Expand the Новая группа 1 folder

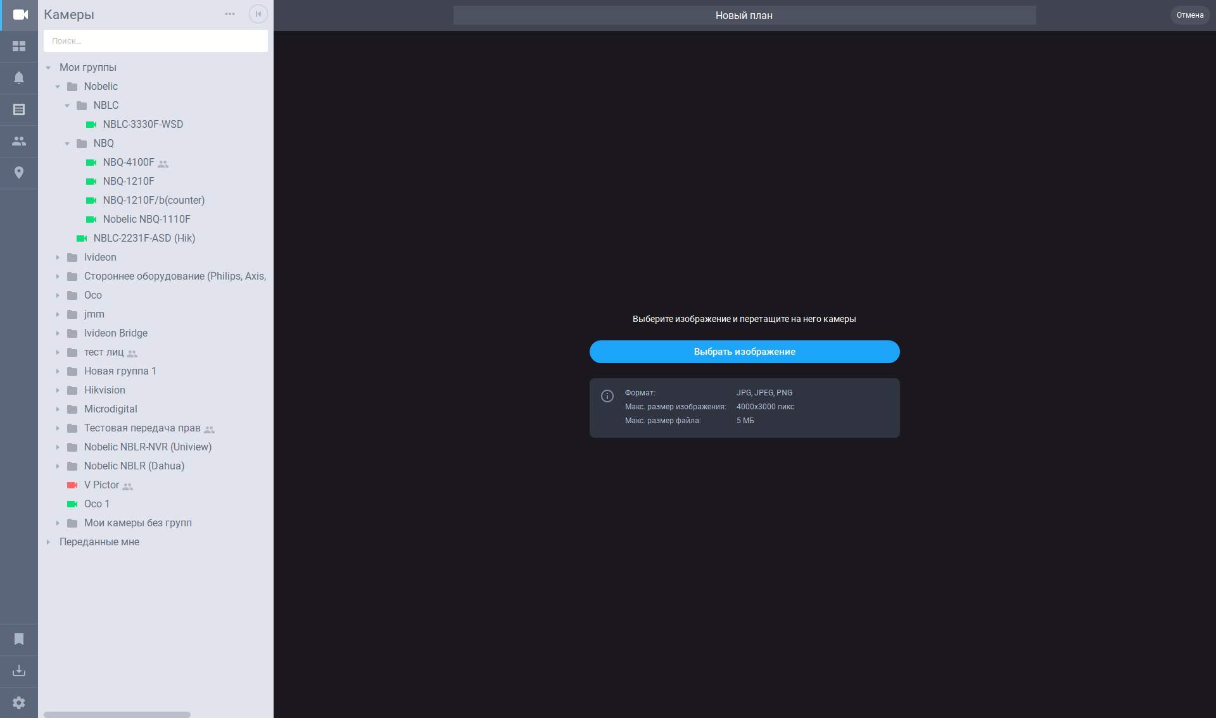58,371
